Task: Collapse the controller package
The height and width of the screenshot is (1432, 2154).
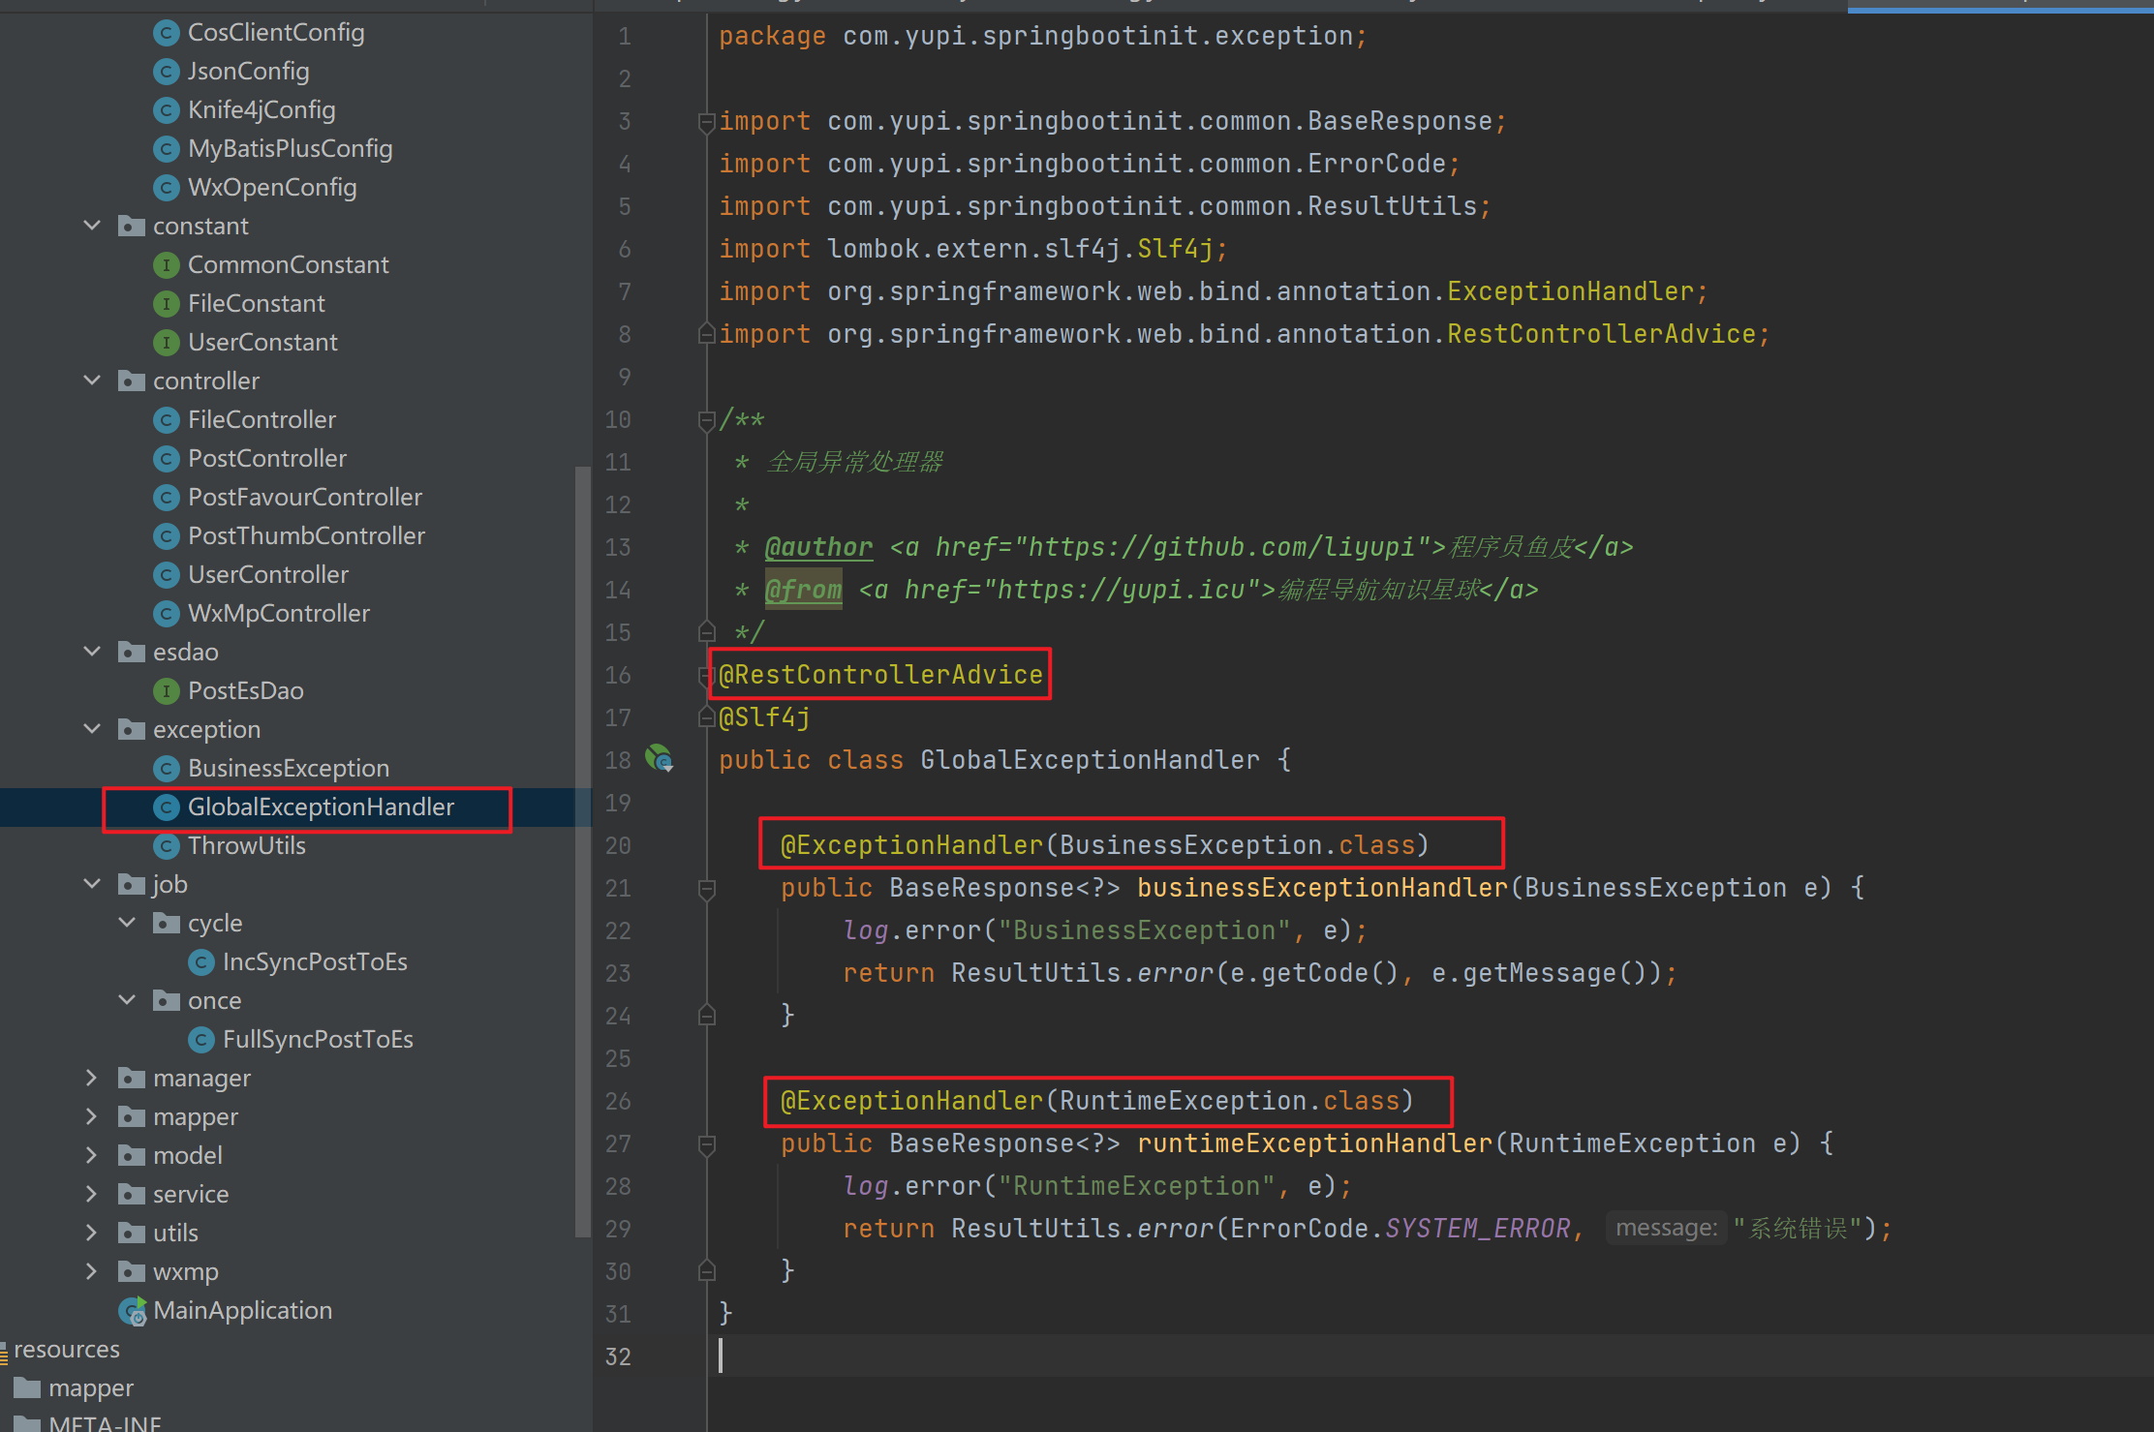Action: coord(92,381)
